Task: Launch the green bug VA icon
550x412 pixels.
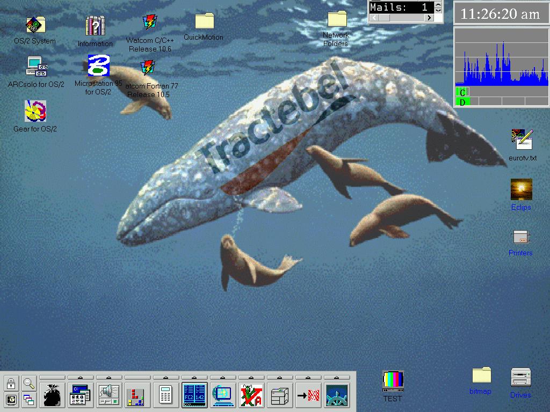Action: [x=251, y=395]
